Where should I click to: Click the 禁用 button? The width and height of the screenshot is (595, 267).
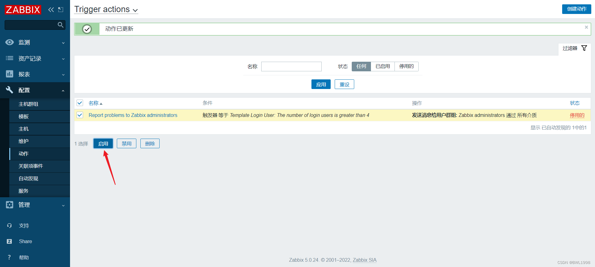126,144
